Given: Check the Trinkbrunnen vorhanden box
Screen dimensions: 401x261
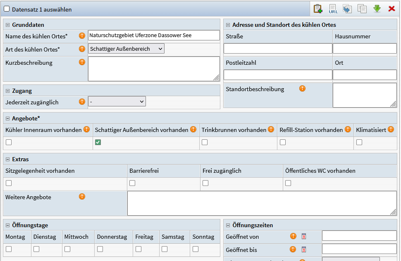Looking at the screenshot, I should click(205, 142).
